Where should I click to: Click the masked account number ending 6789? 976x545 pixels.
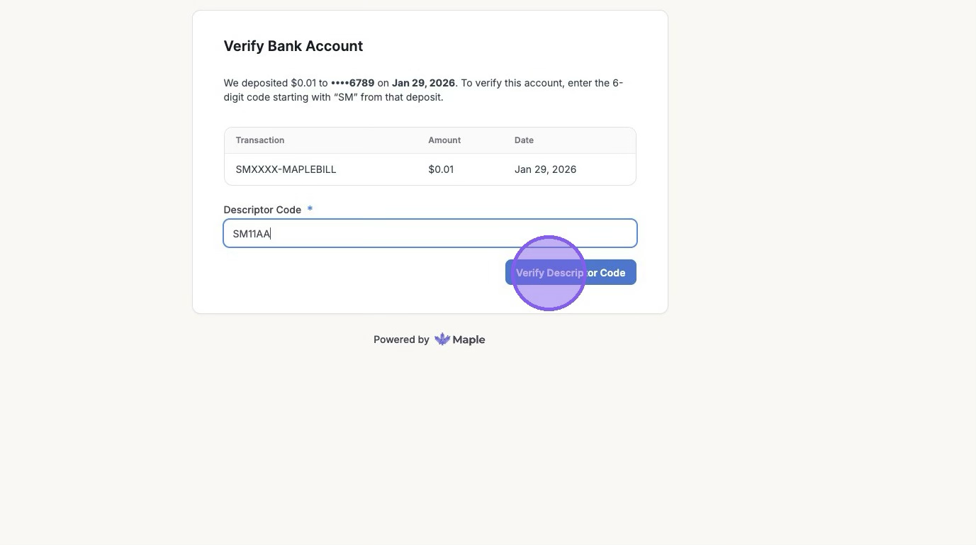352,83
